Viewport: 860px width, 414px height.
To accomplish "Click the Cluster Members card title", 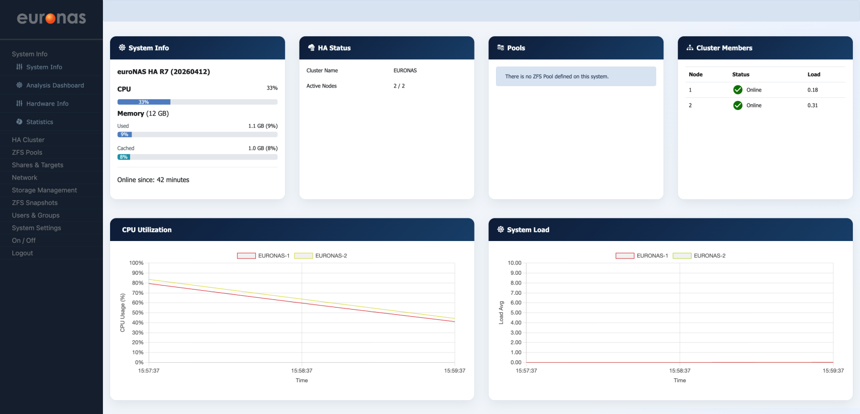I will point(724,48).
